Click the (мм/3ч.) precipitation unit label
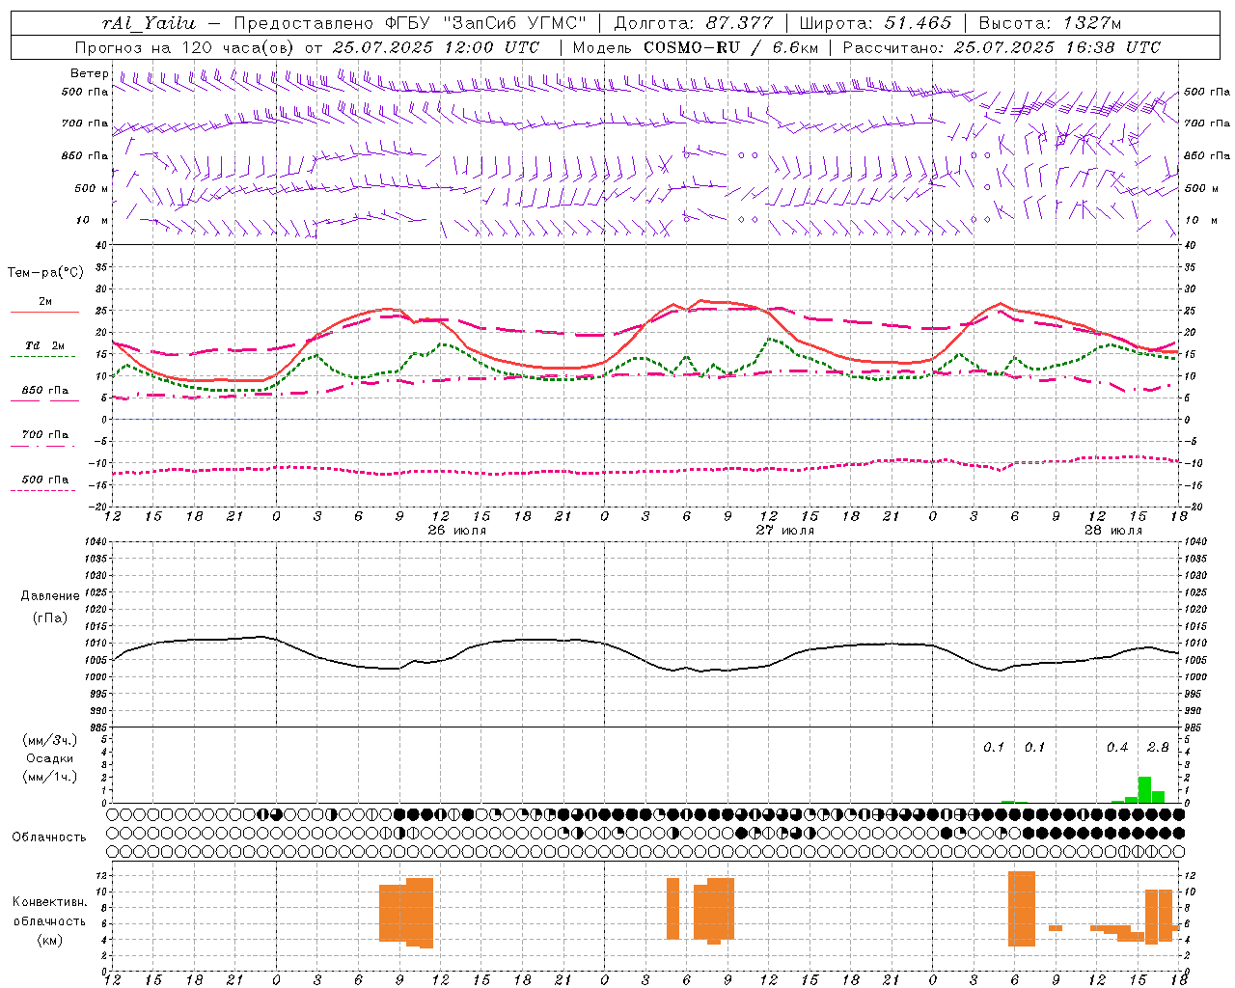This screenshot has width=1235, height=988. pos(50,740)
